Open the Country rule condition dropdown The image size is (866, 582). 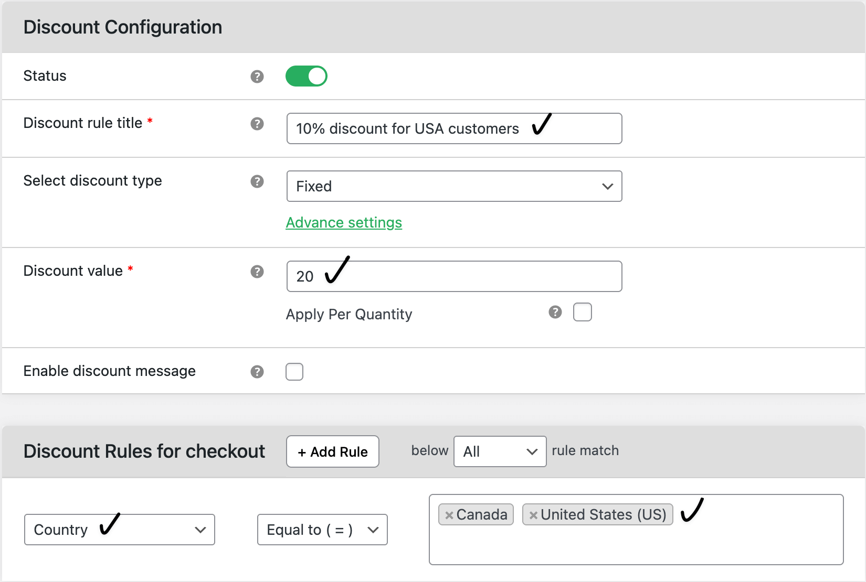[x=120, y=530]
